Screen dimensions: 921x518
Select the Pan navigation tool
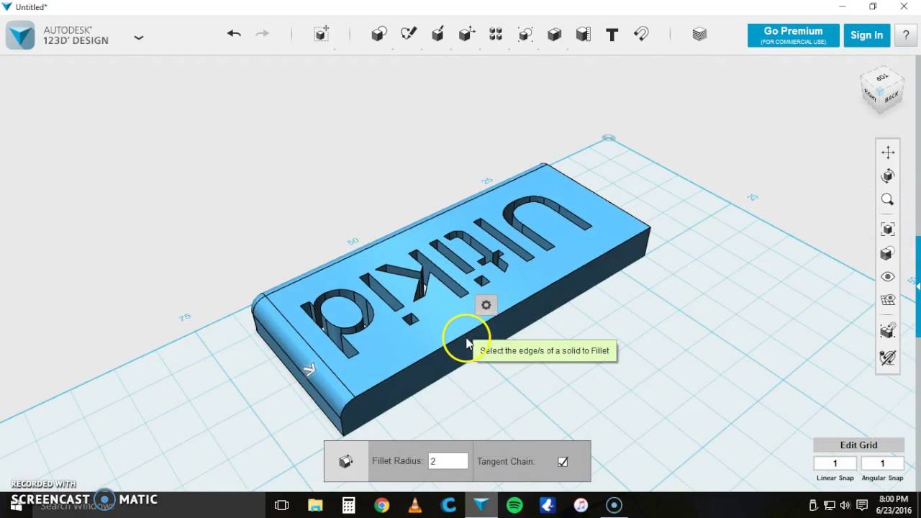click(x=888, y=153)
